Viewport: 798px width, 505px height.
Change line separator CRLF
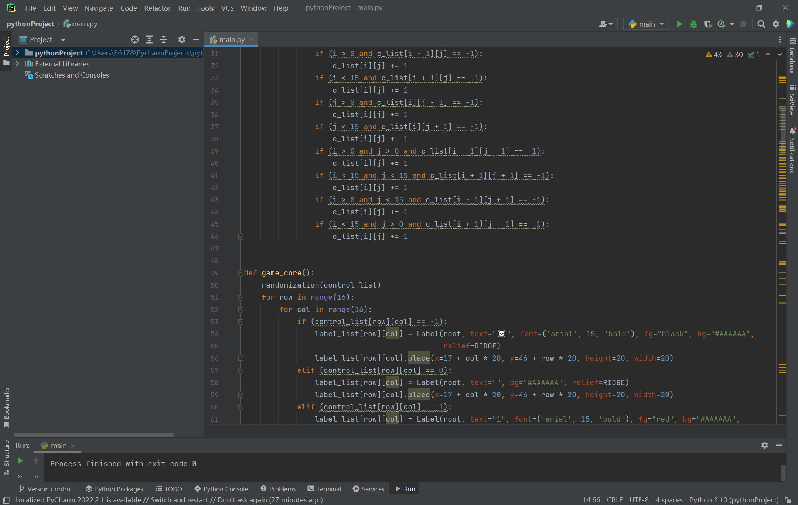[x=614, y=500]
